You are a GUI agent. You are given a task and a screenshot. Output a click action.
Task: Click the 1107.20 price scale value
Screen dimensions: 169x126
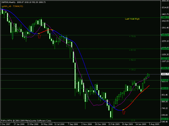pos(165,61)
